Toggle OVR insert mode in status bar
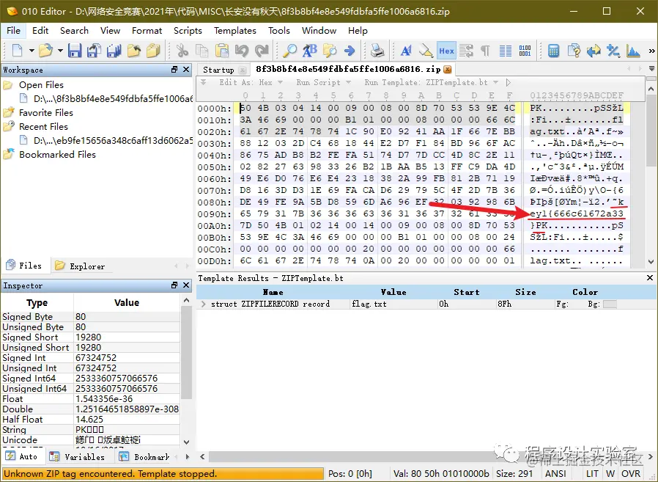This screenshot has height=482, width=658. pyautogui.click(x=631, y=474)
